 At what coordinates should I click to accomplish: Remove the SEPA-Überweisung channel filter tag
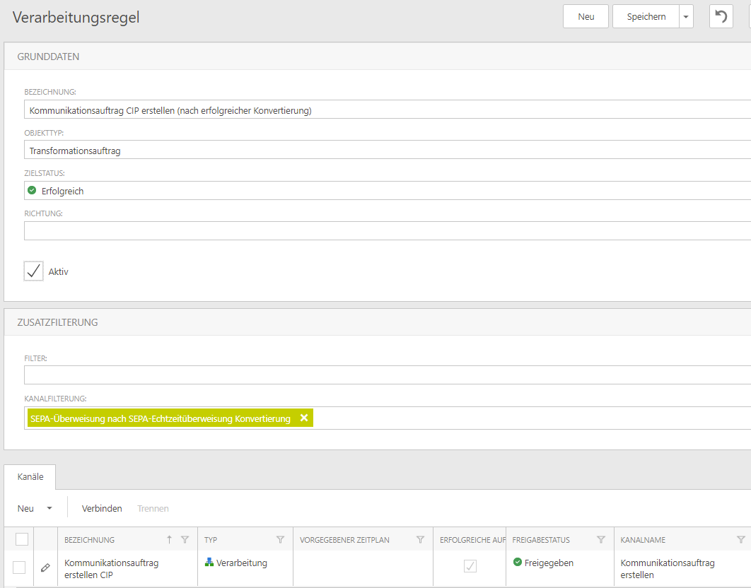304,418
